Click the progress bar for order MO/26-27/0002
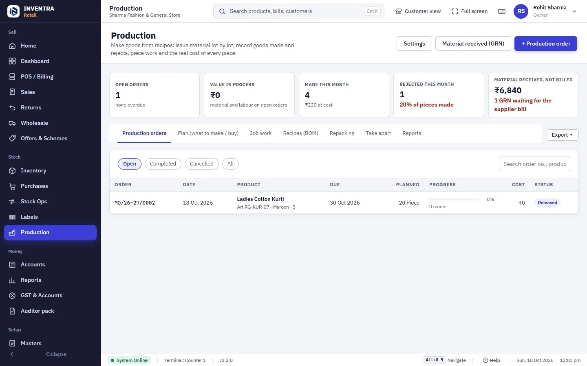This screenshot has width=587, height=366. [454, 199]
